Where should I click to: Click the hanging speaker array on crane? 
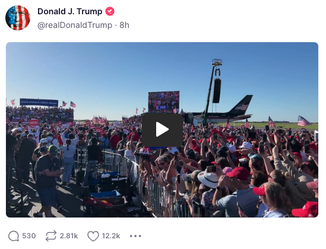tap(217, 90)
